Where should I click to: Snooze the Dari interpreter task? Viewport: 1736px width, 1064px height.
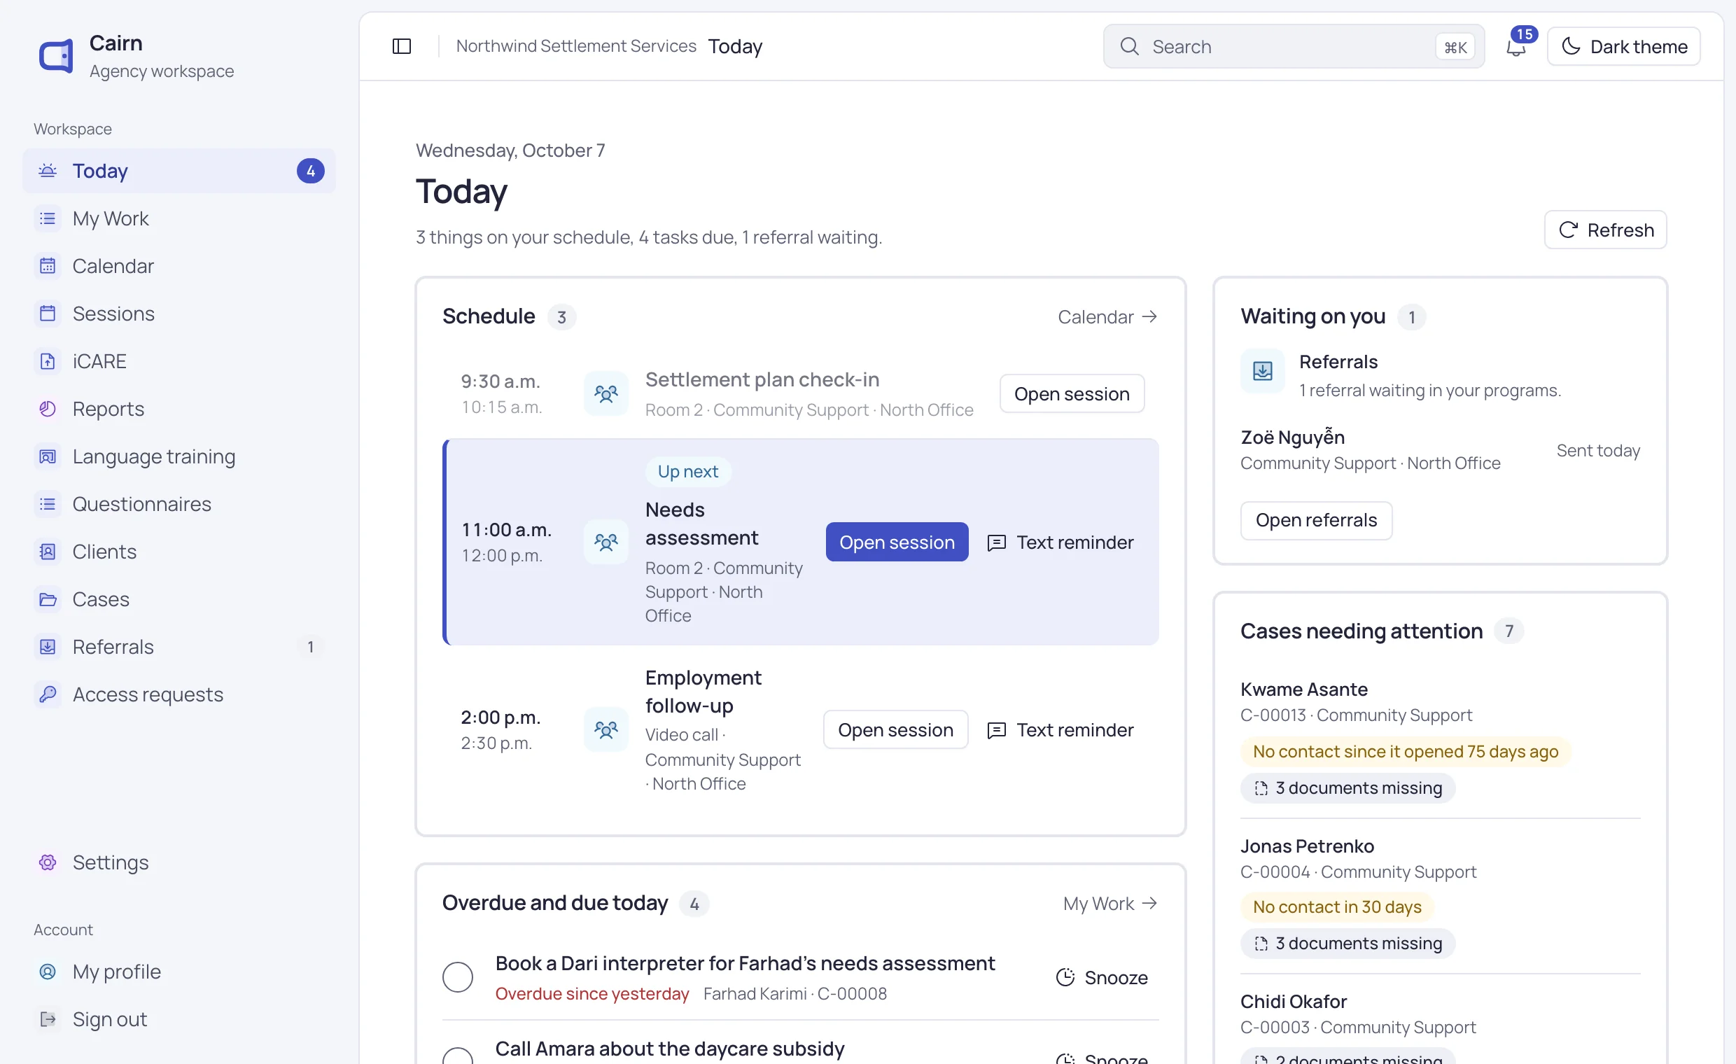click(x=1101, y=977)
